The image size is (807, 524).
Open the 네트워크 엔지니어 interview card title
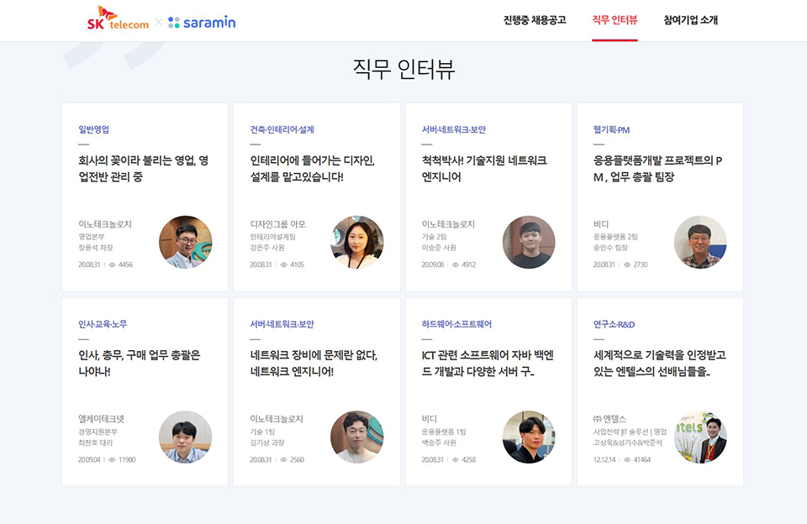(315, 363)
